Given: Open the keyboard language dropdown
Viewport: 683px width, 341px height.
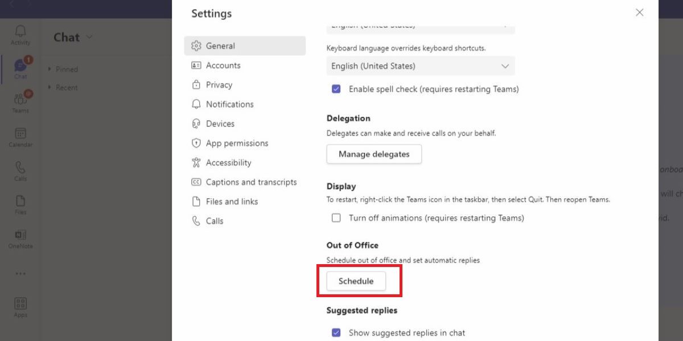Looking at the screenshot, I should click(x=420, y=66).
